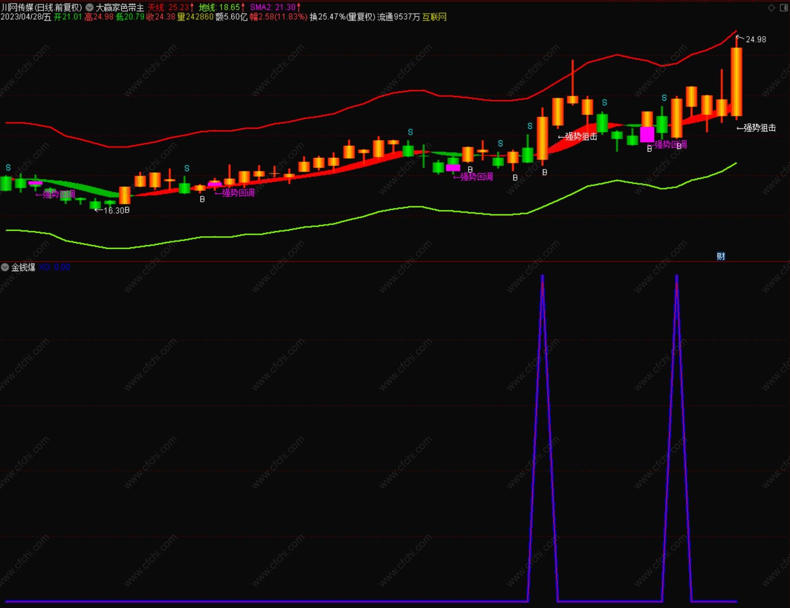The image size is (790, 608).
Task: Click the 开21.01 open price
Action: tap(68, 17)
